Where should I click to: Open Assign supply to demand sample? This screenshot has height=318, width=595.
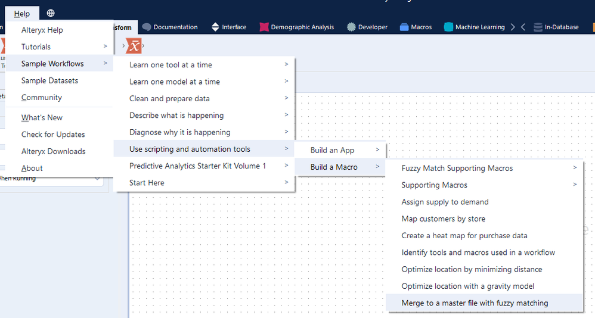click(485, 202)
